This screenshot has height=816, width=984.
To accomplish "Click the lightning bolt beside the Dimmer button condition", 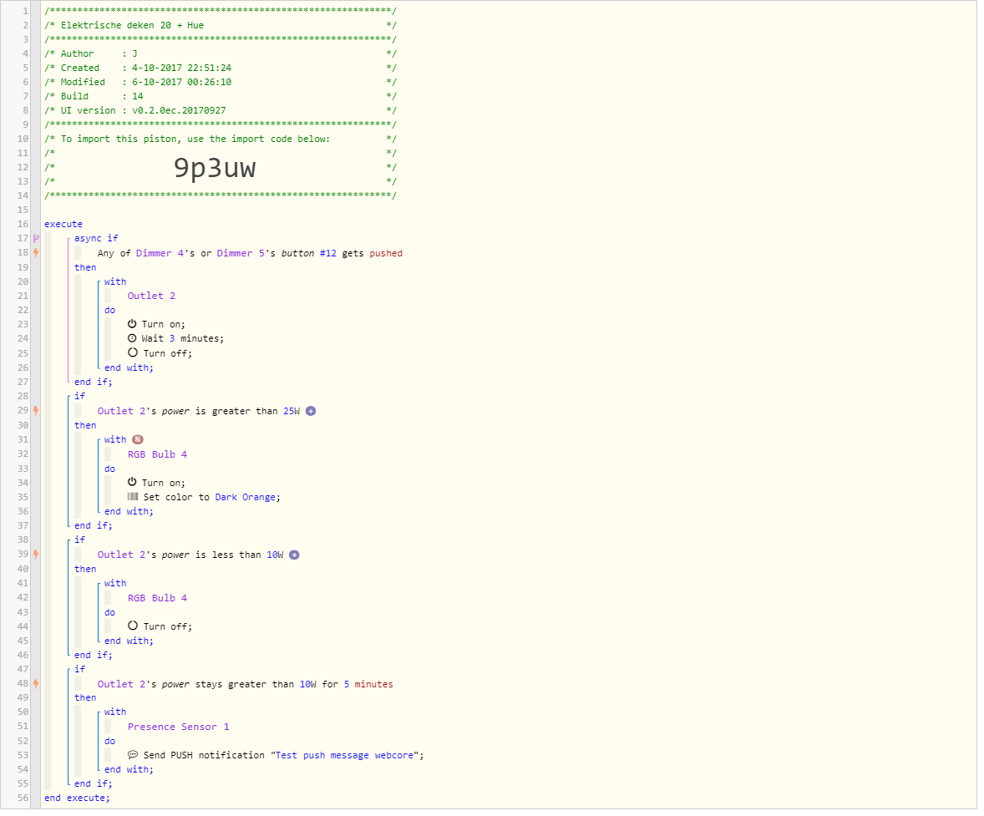I will (x=36, y=253).
